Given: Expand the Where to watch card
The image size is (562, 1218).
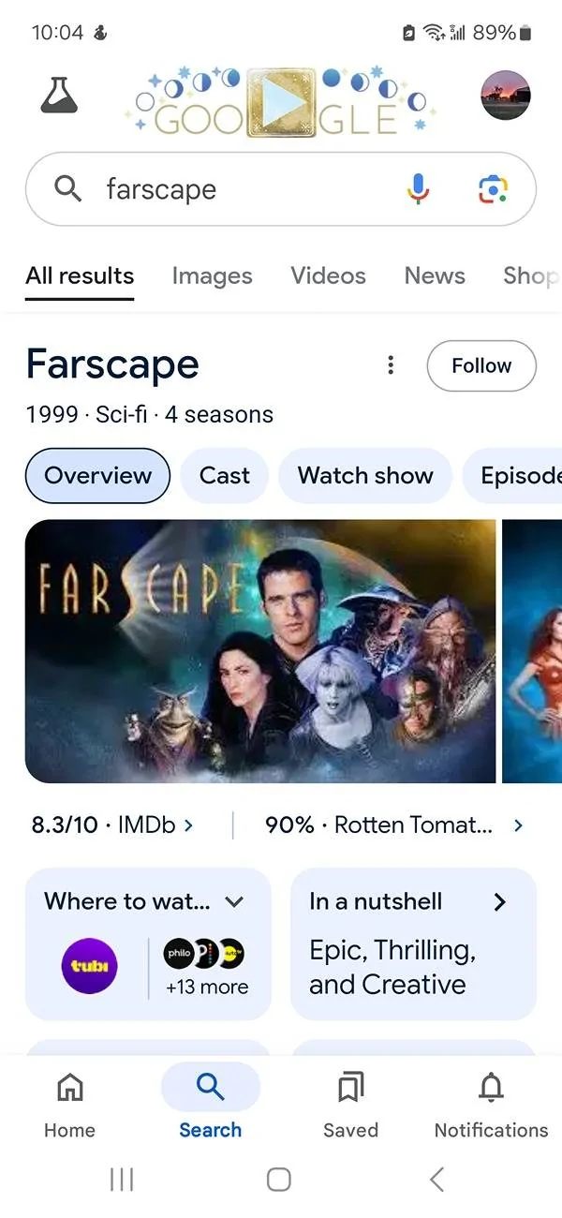Looking at the screenshot, I should 234,901.
